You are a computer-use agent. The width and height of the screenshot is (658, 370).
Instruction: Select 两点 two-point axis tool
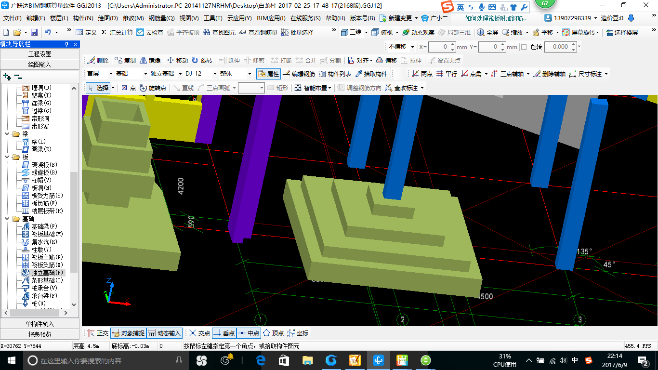[x=422, y=74]
